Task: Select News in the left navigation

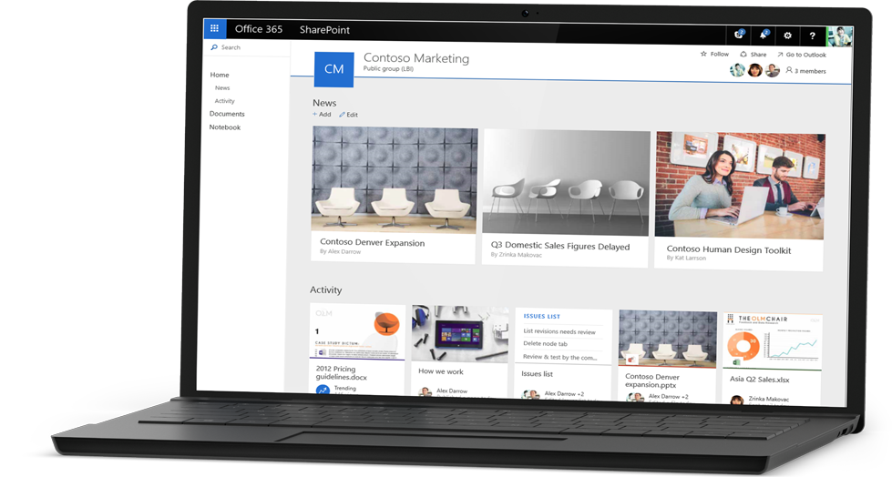Action: [222, 88]
